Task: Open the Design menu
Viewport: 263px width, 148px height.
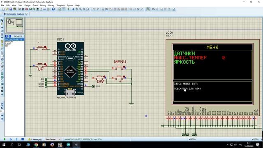Action: pyautogui.click(x=28, y=5)
